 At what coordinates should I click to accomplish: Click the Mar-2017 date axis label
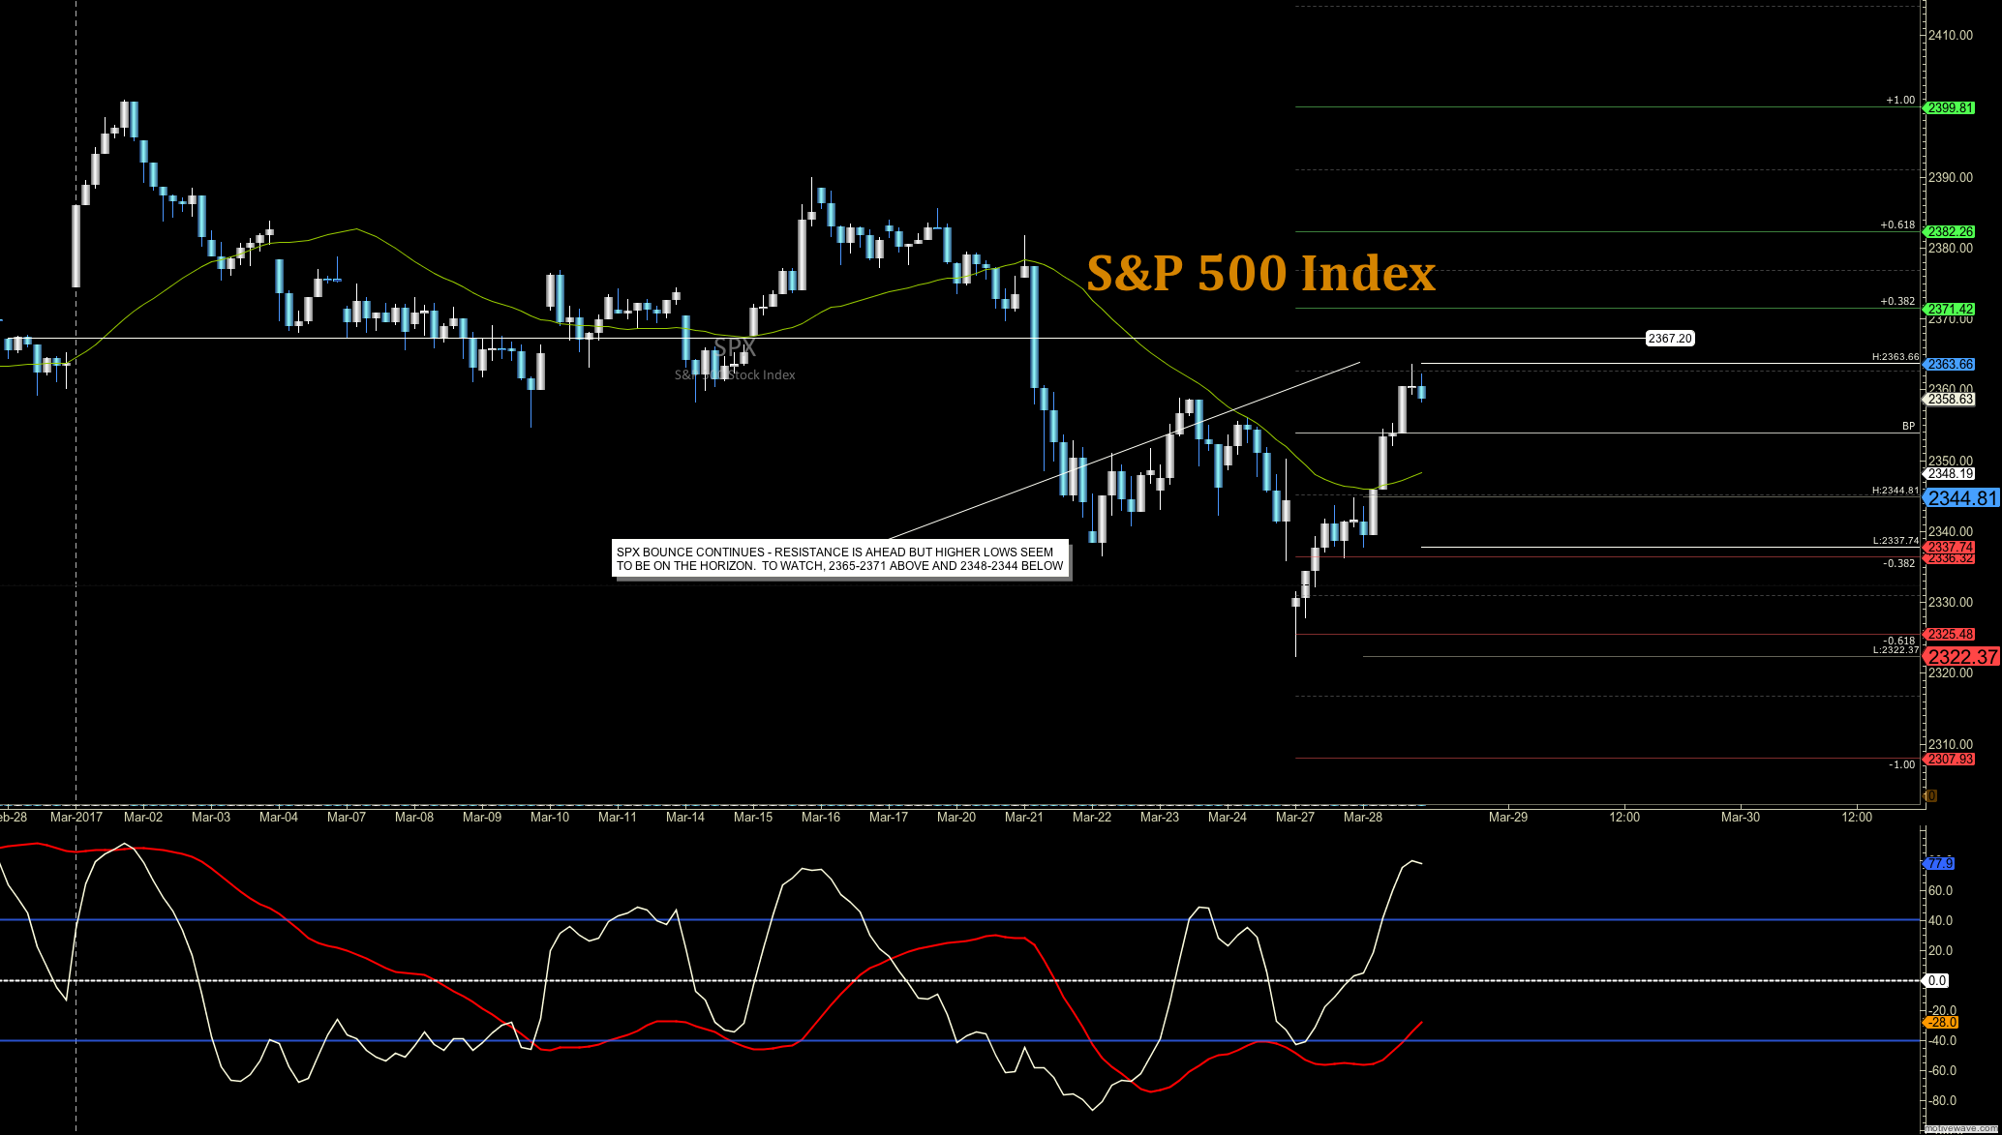pyautogui.click(x=76, y=817)
